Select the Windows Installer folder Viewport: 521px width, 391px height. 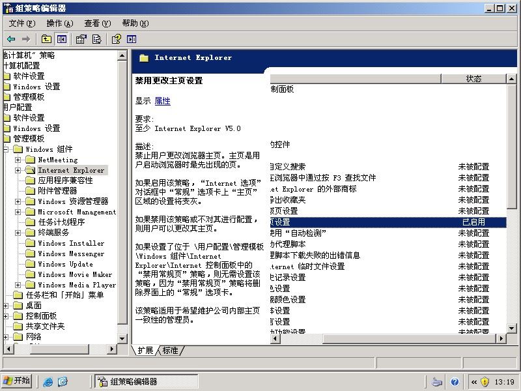click(x=65, y=243)
